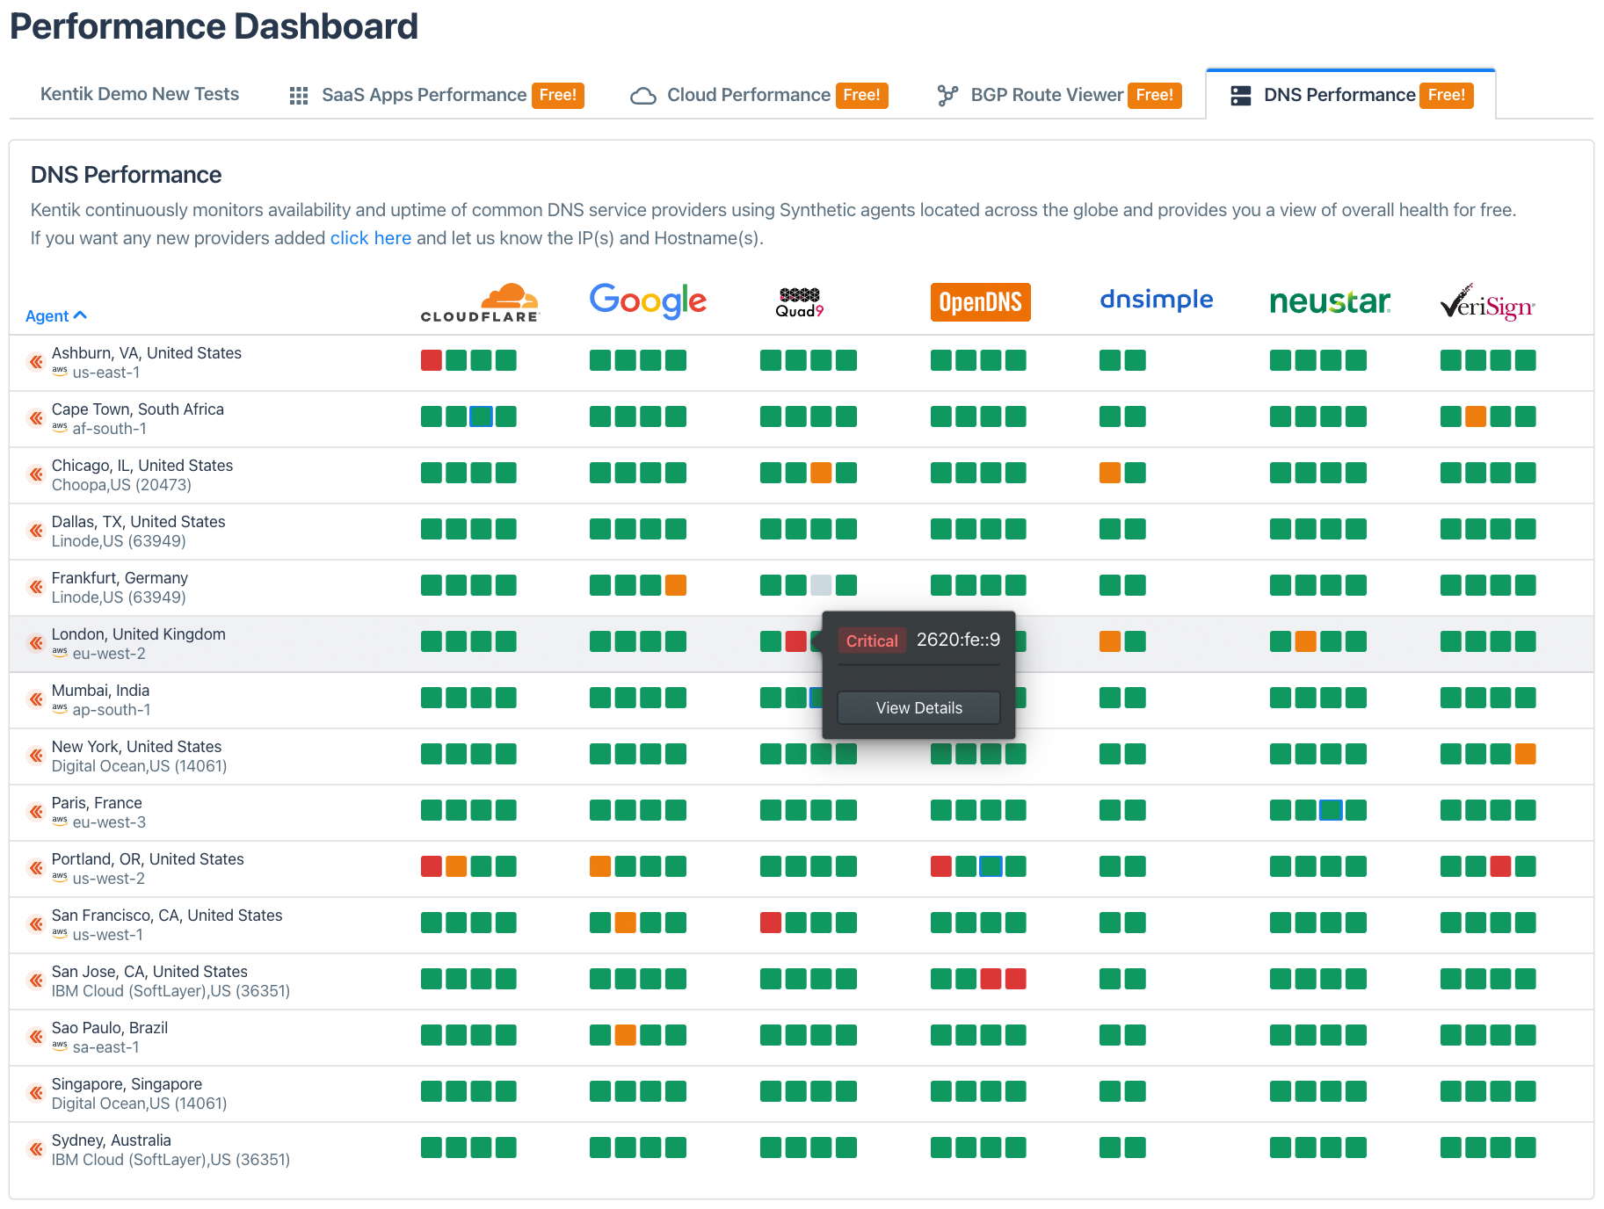Select the Neustar provider logo

click(1329, 301)
